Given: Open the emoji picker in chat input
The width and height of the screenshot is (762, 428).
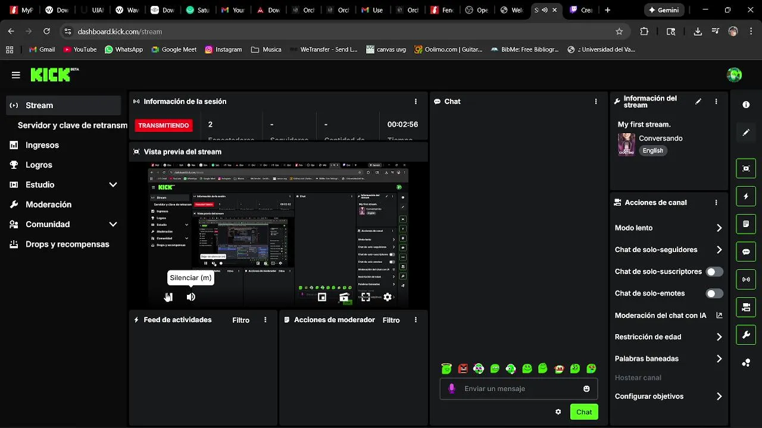Looking at the screenshot, I should [x=586, y=389].
